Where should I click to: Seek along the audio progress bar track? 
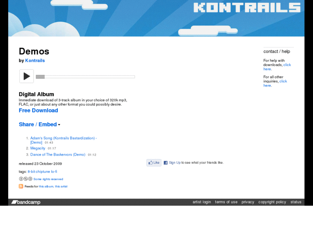point(85,77)
